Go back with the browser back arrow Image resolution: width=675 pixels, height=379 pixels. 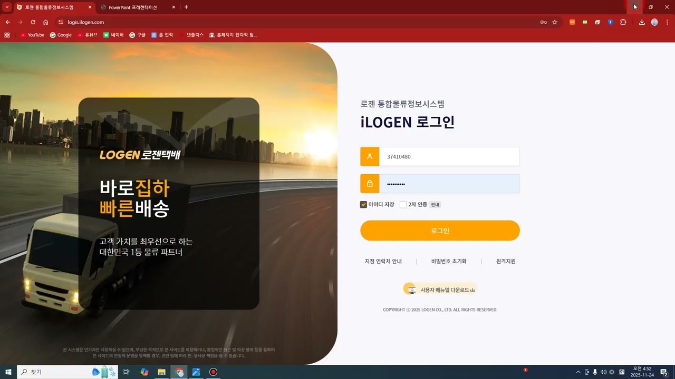8,22
